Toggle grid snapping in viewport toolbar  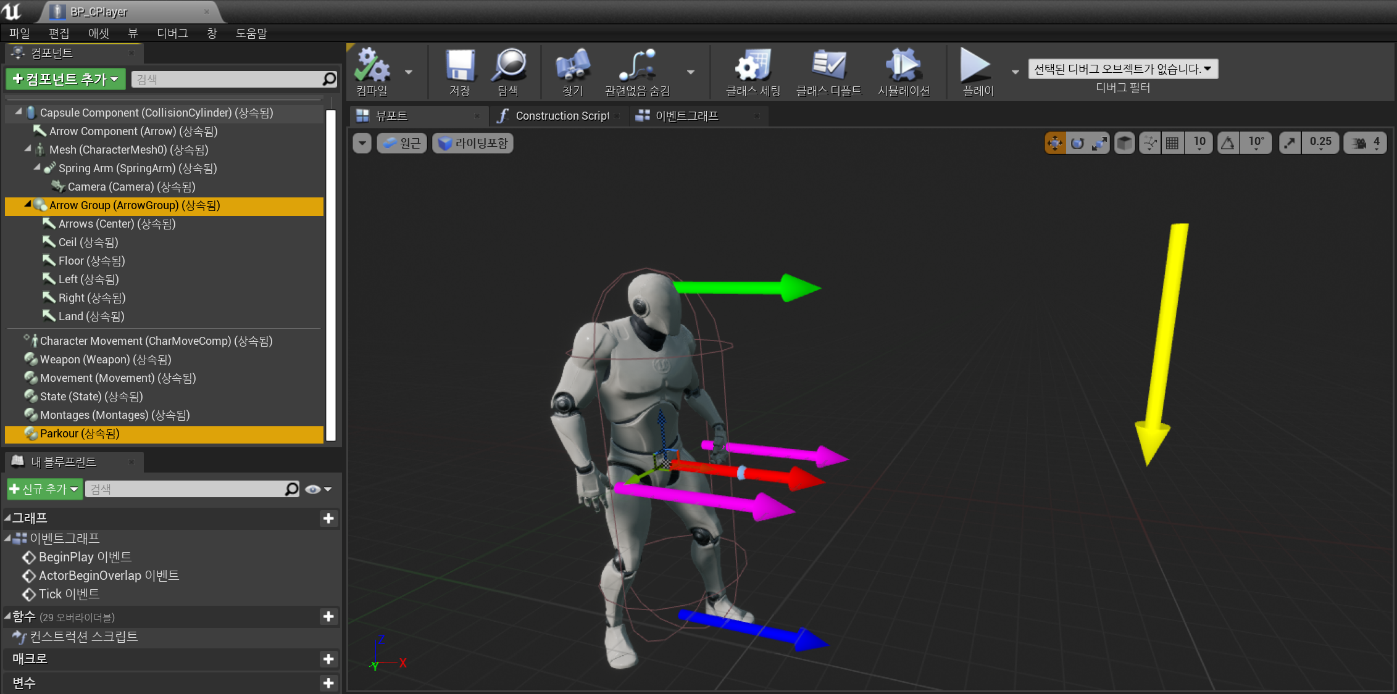pos(1172,143)
